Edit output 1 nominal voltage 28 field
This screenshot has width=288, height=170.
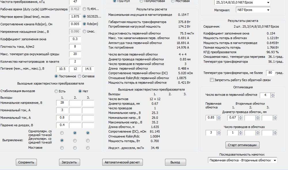[x=62, y=103]
